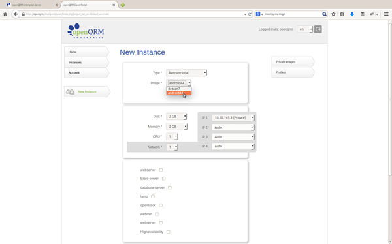The height and width of the screenshot is (244, 392).
Task: Tick the basic-server checkbox
Action: [164, 179]
